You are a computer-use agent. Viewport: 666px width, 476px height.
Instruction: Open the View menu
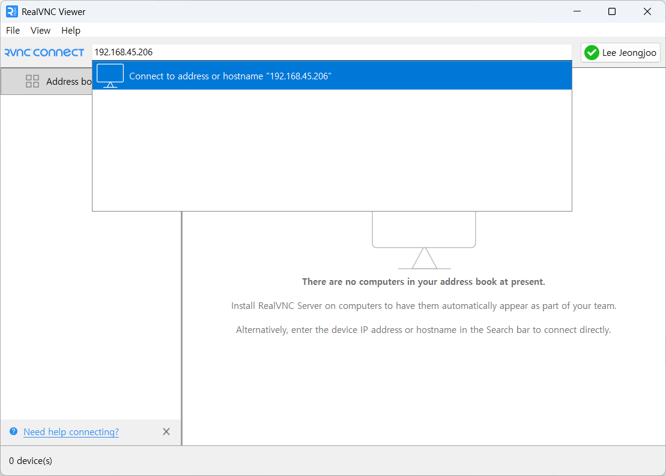40,31
